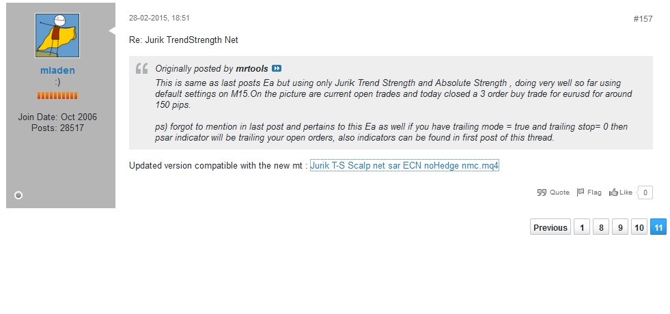Click the like count box showing 0
The width and height of the screenshot is (670, 314).
(x=645, y=192)
